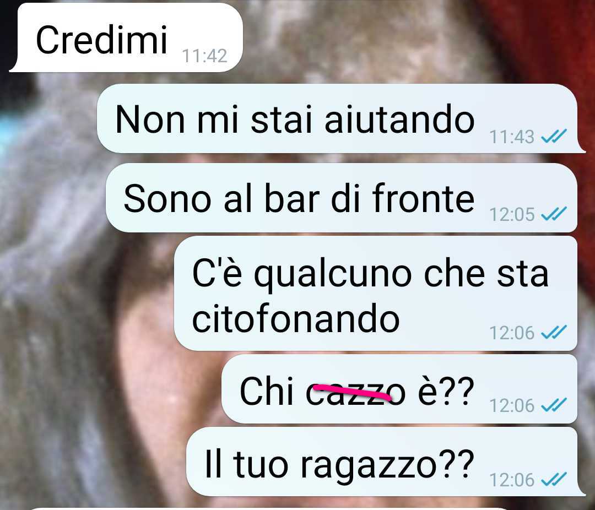Viewport: 595px width, 510px height.
Task: Tap the 'Credimi' message bubble
Action: (x=126, y=37)
